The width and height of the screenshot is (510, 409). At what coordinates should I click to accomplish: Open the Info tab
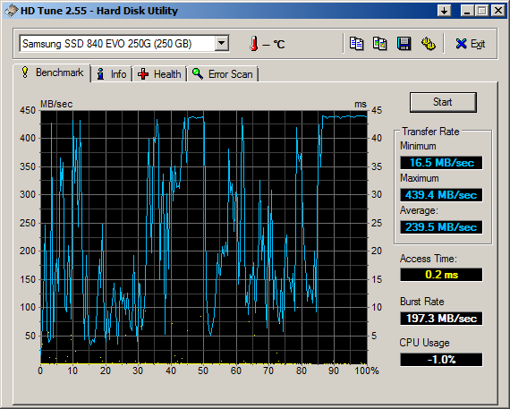click(112, 74)
